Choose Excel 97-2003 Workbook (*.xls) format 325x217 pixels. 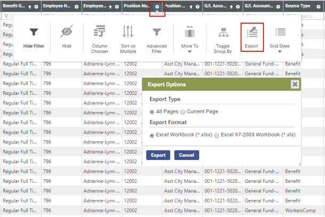216,135
